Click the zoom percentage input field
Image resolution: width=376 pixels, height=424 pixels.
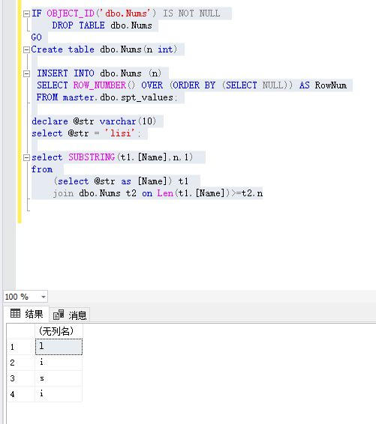pos(22,297)
